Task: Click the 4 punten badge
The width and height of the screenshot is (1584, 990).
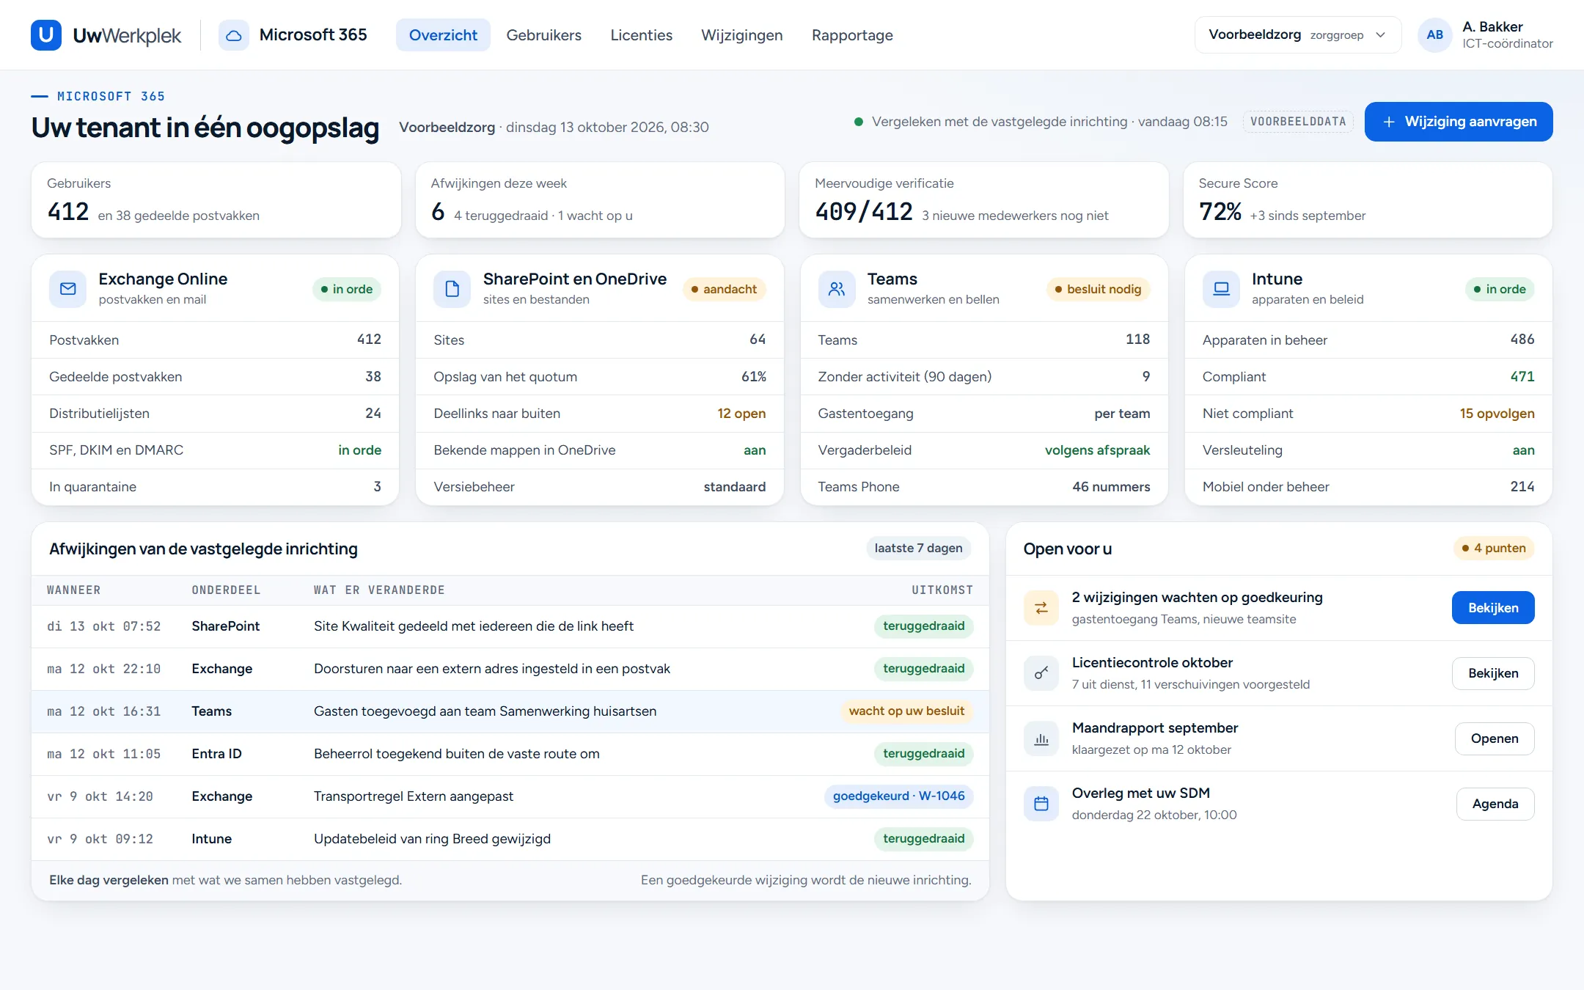Action: [1494, 548]
